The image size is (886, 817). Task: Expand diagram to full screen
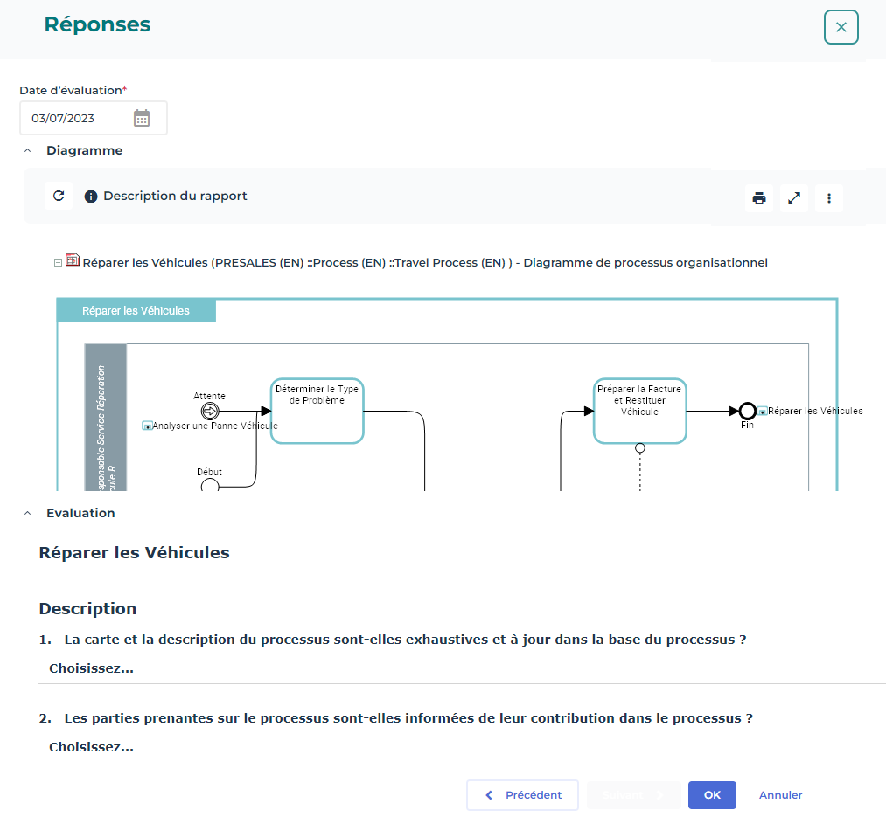[794, 198]
